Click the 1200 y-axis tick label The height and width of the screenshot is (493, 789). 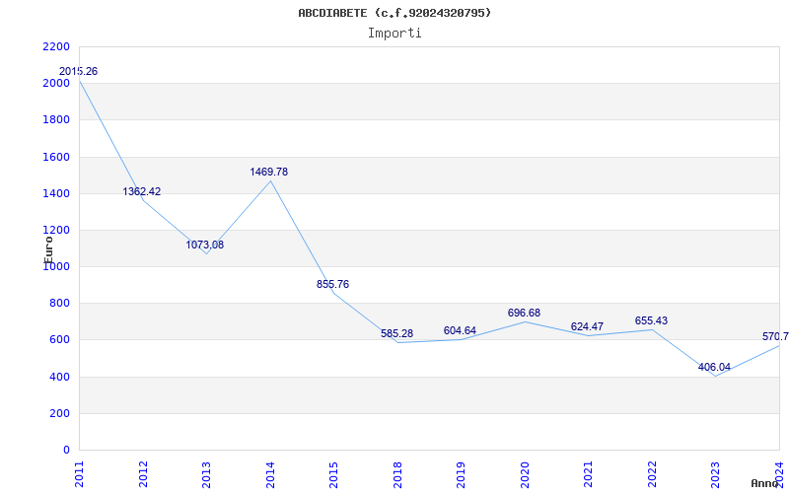(x=56, y=231)
